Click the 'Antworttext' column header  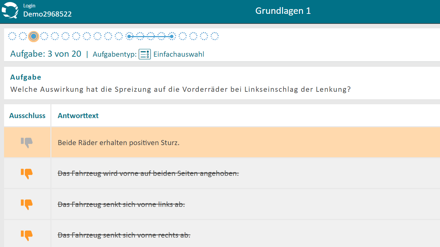tap(78, 116)
